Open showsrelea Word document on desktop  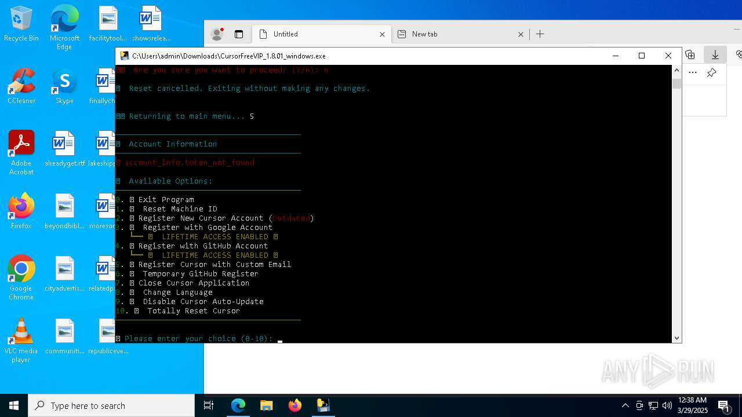point(151,24)
